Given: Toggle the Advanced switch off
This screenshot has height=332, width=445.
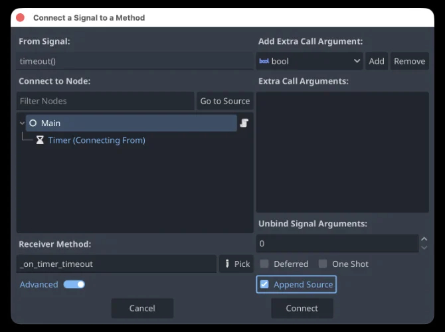Looking at the screenshot, I should click(74, 284).
